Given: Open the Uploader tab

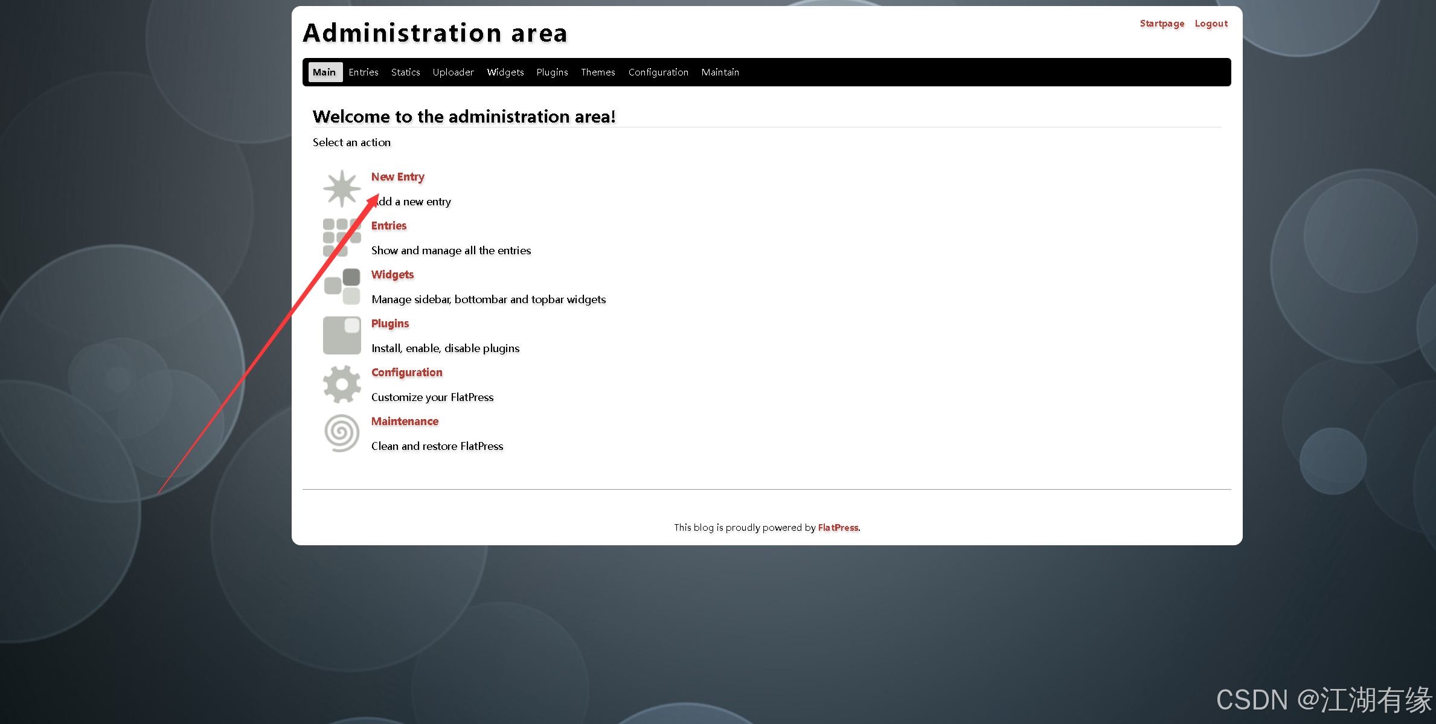Looking at the screenshot, I should point(453,72).
